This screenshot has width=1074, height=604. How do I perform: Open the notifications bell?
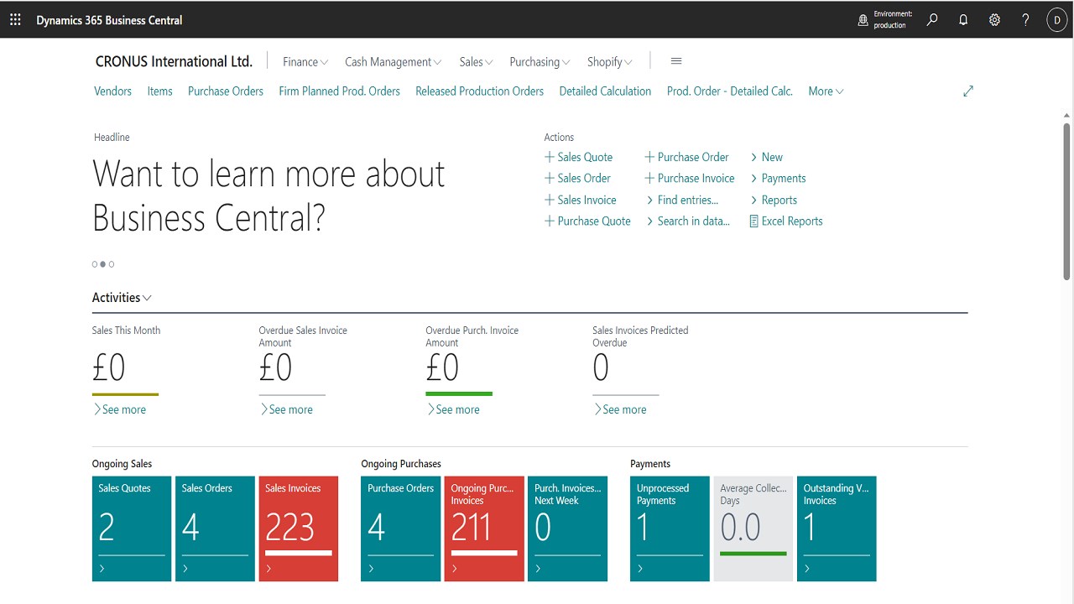pos(963,20)
